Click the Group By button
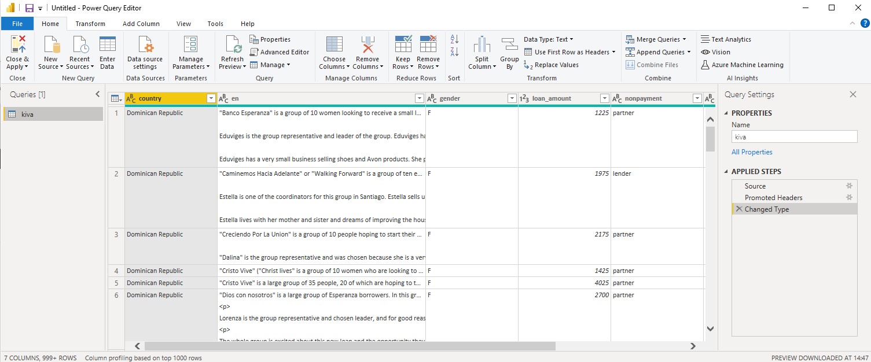Image resolution: width=871 pixels, height=362 pixels. coord(509,53)
